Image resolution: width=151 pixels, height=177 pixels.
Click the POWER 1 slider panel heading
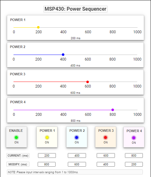coord(18,20)
